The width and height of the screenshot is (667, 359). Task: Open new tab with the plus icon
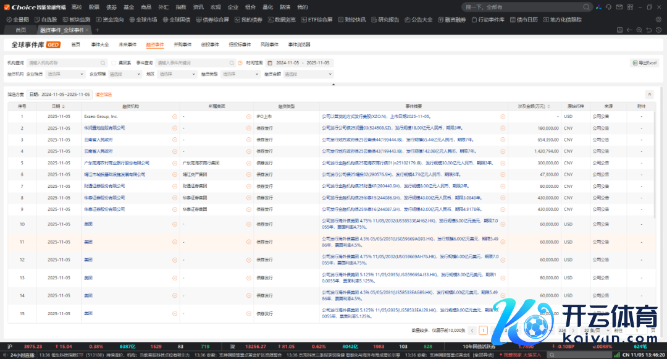click(x=97, y=30)
